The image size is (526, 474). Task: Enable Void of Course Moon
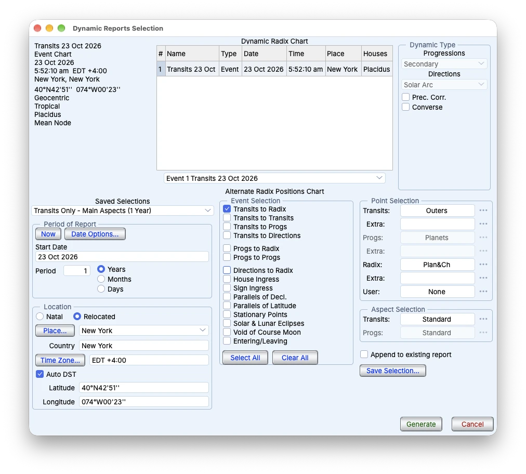[x=227, y=332]
